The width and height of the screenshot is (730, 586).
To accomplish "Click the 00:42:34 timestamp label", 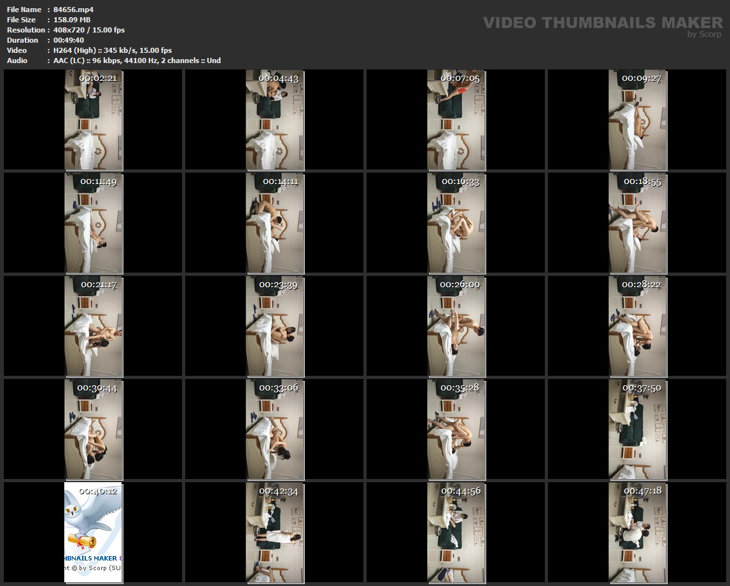I will [278, 491].
